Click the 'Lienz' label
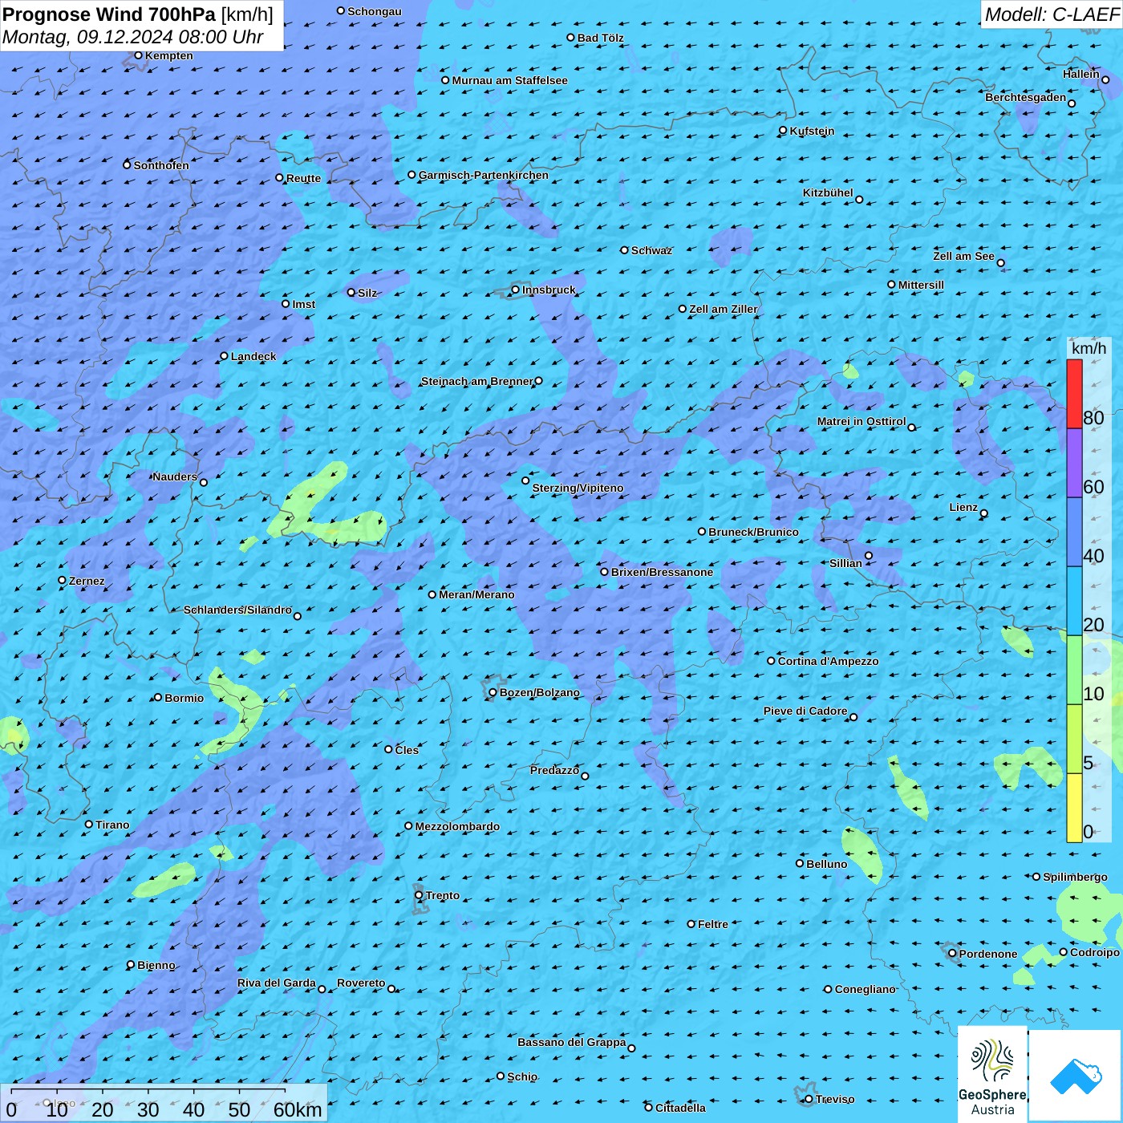The height and width of the screenshot is (1123, 1123). [x=963, y=507]
